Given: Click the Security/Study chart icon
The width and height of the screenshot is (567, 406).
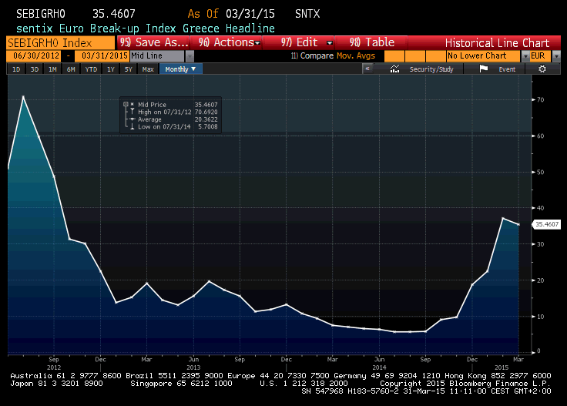Looking at the screenshot, I should click(394, 69).
